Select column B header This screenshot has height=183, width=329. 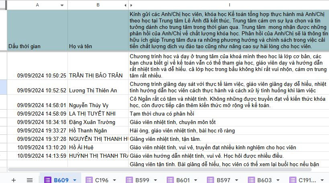[x=98, y=5]
